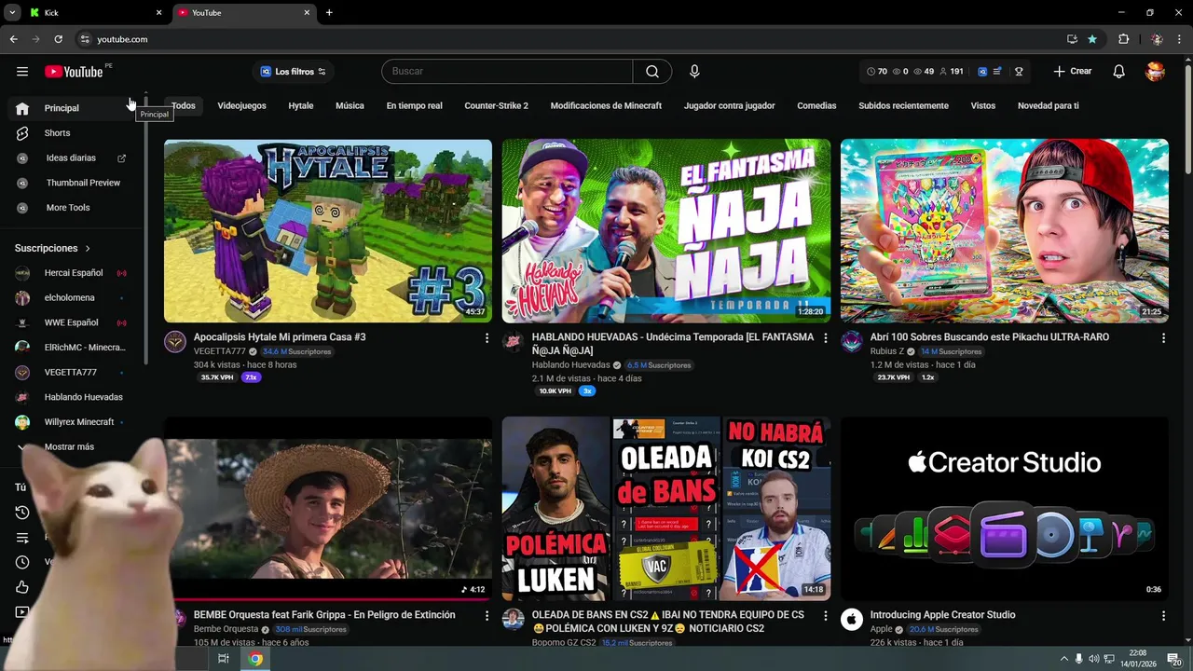Open Ideas diarias tool
The width and height of the screenshot is (1193, 671).
[71, 158]
